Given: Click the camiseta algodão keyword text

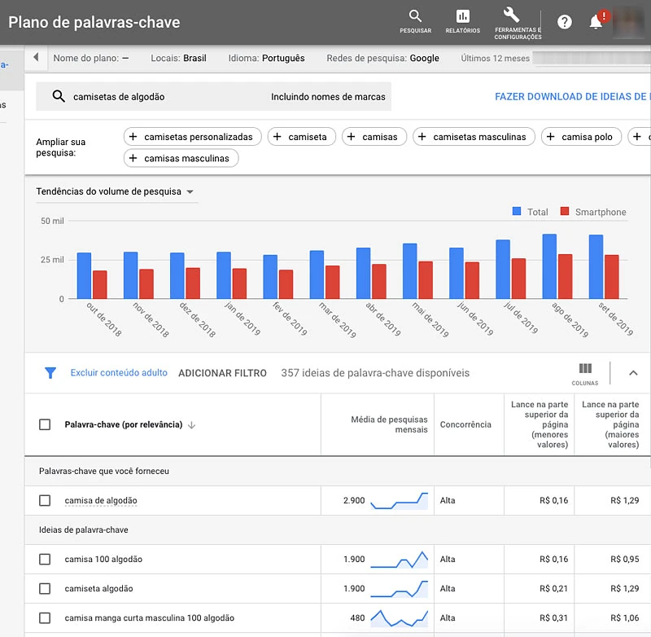Looking at the screenshot, I should 98,588.
